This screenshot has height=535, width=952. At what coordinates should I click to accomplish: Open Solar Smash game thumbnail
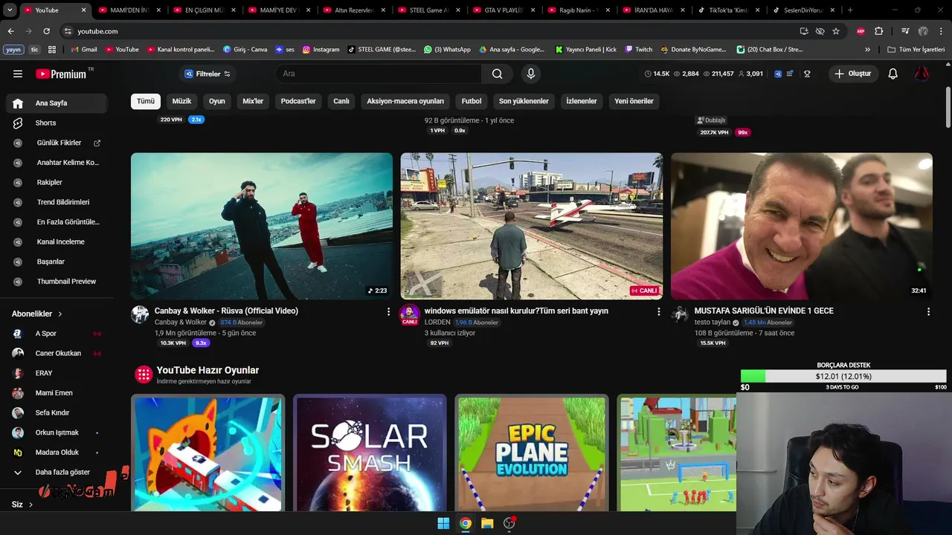tap(370, 453)
